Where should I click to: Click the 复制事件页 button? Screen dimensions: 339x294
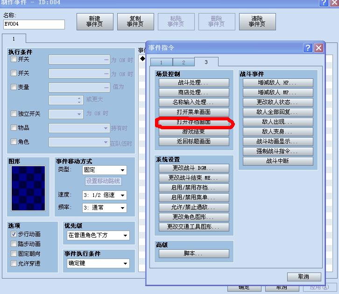[x=135, y=21]
